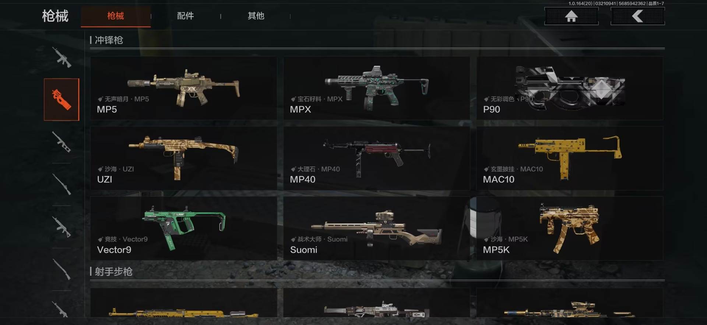This screenshot has height=325, width=707.
Task: Choose the fourth weapon category icon in sidebar
Action: pos(61,184)
